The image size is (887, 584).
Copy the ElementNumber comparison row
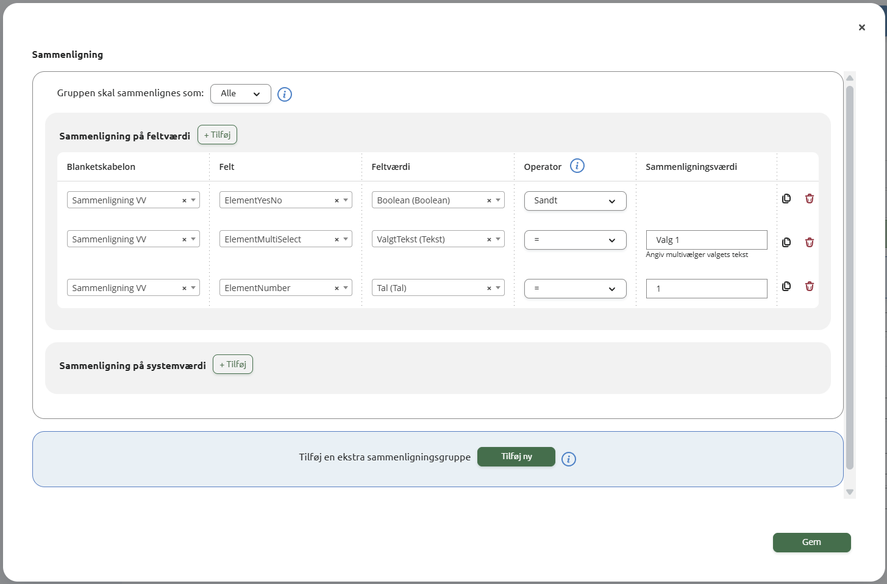pyautogui.click(x=786, y=286)
